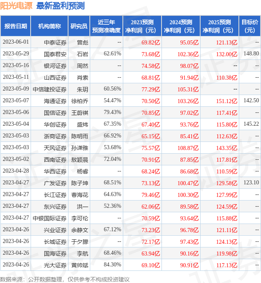Click target price 145.22
This screenshot has width=261, height=283.
[x=251, y=124]
